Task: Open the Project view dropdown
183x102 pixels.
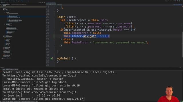Action: [x=4, y=3]
